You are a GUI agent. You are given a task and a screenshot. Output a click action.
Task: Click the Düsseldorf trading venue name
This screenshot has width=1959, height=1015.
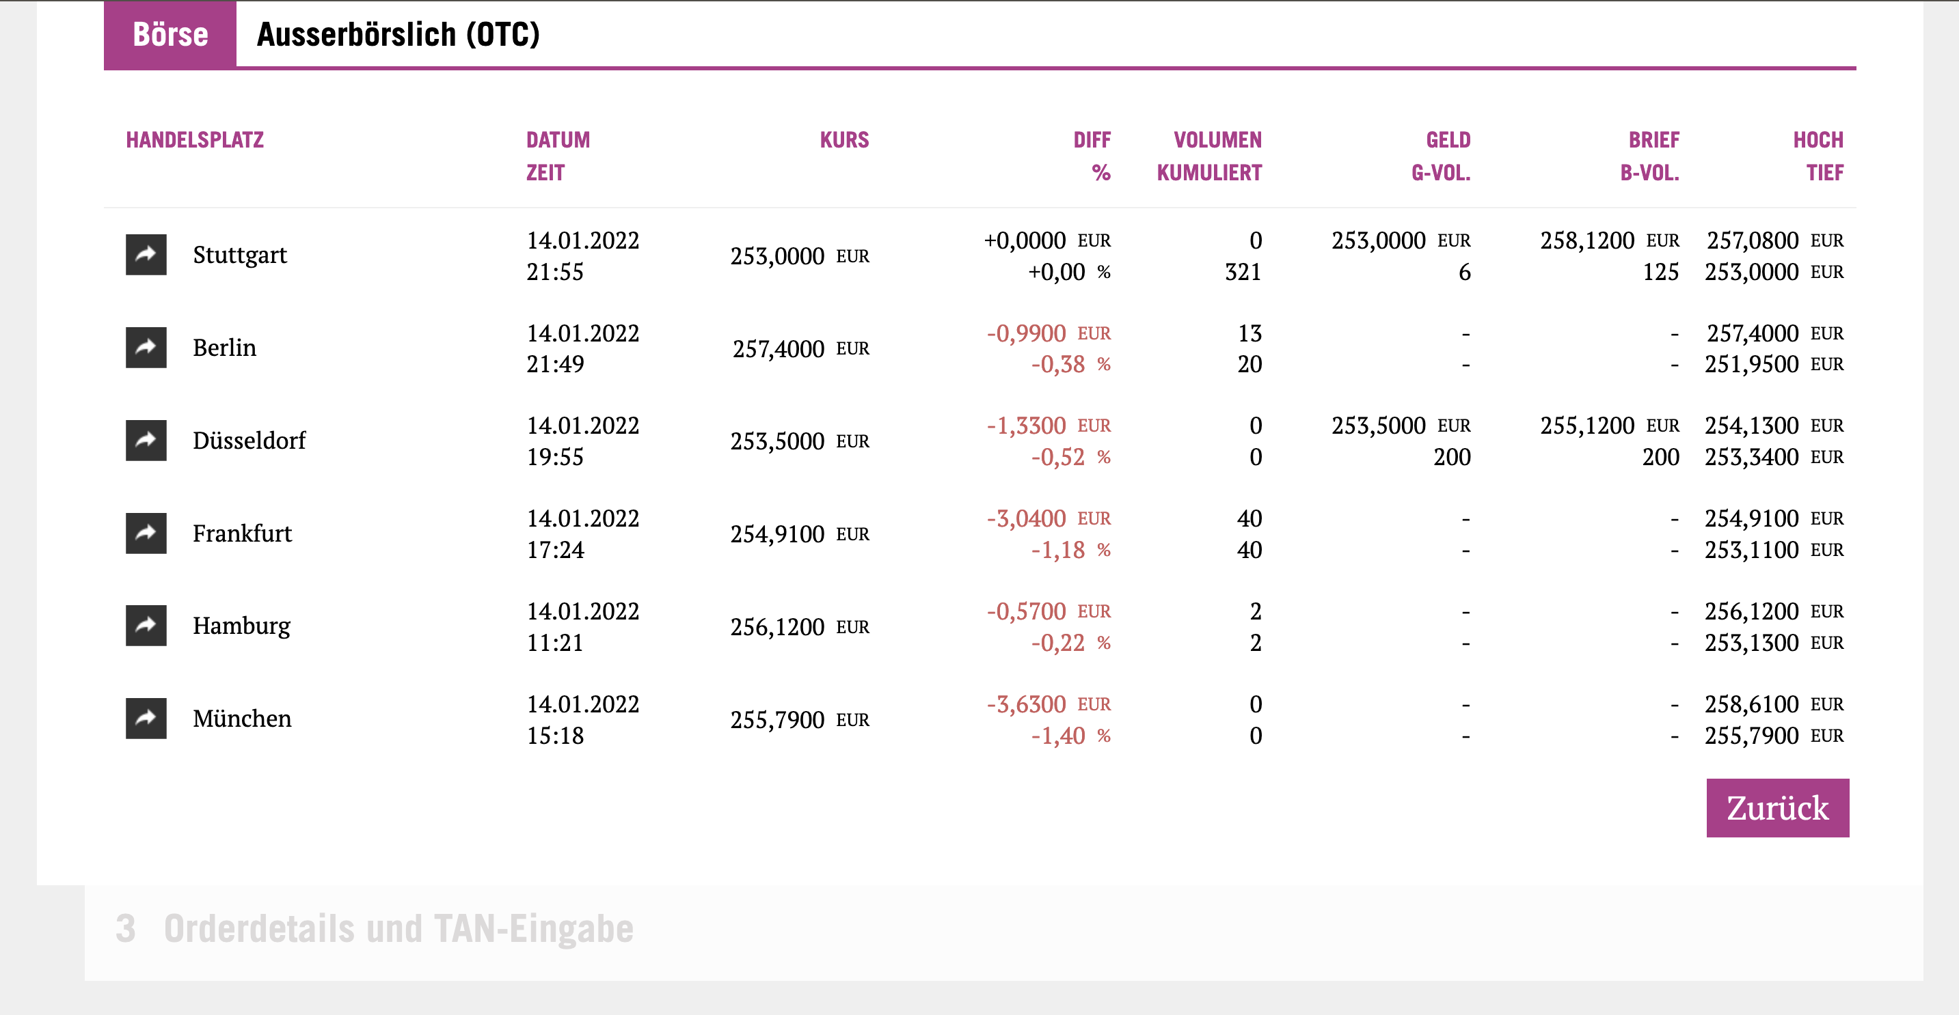[249, 440]
